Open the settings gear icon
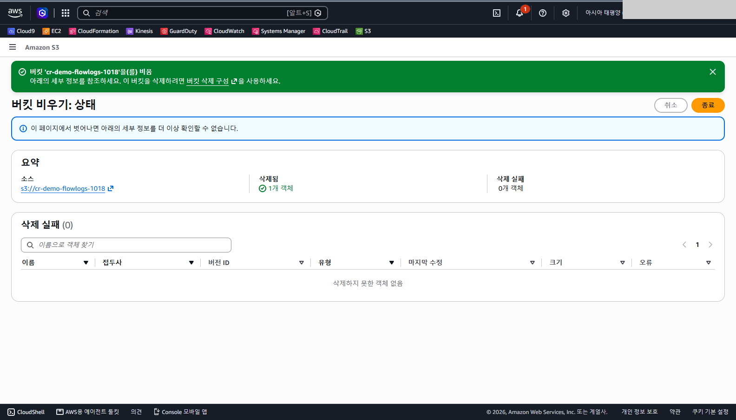The width and height of the screenshot is (736, 420). [565, 13]
